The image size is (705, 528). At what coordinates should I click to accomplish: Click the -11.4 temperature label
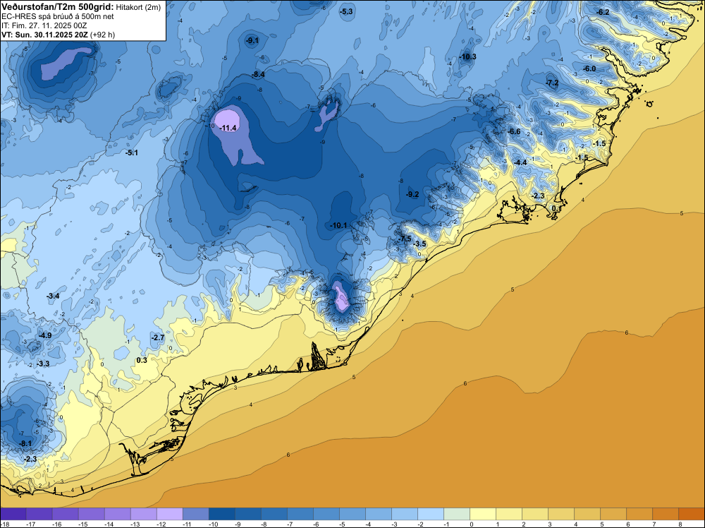pyautogui.click(x=228, y=128)
